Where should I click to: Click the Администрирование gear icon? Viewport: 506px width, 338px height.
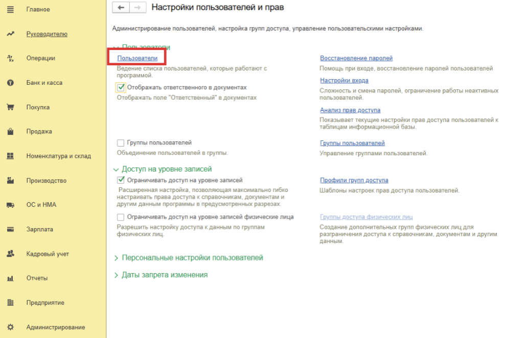(x=10, y=327)
